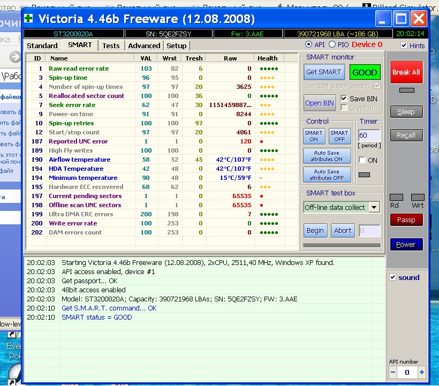
Task: Click the Power-on time raw value 8244
Action: (x=244, y=114)
